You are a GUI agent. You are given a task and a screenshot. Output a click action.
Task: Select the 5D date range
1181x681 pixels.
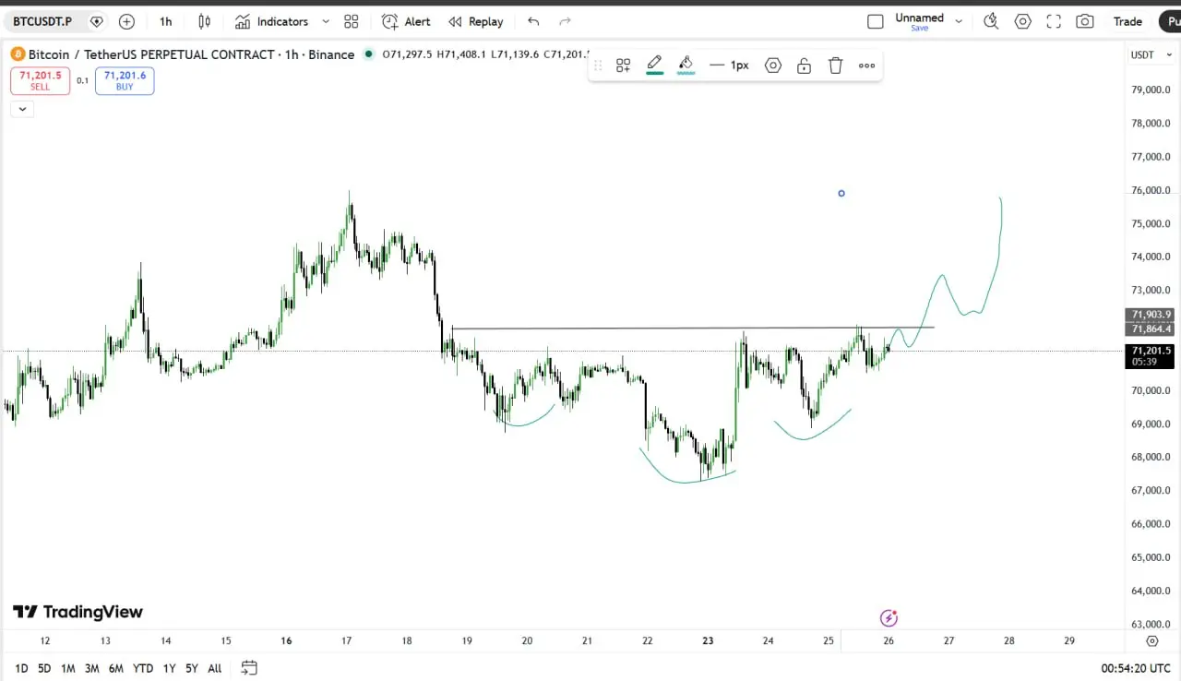pos(44,668)
